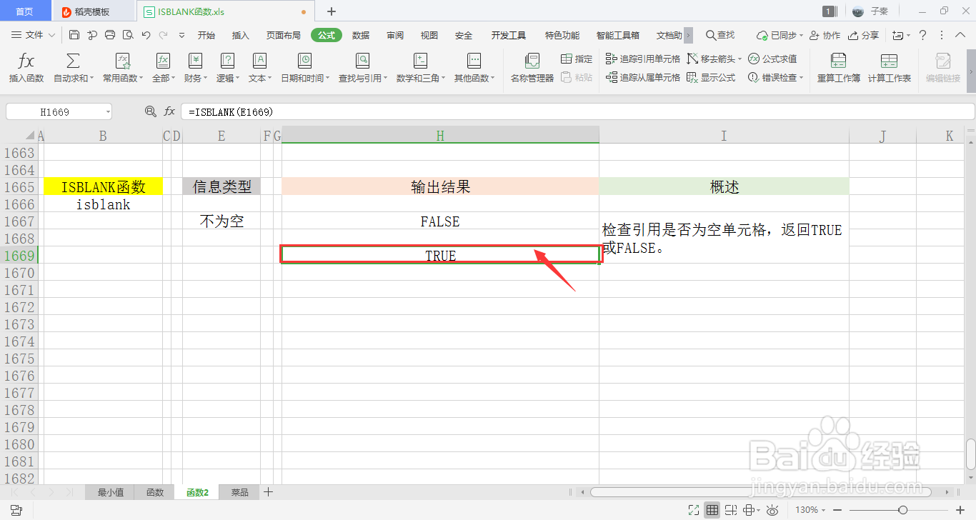Viewport: 976px width, 520px height.
Task: Open the 开始 ribbon tab
Action: tap(206, 35)
